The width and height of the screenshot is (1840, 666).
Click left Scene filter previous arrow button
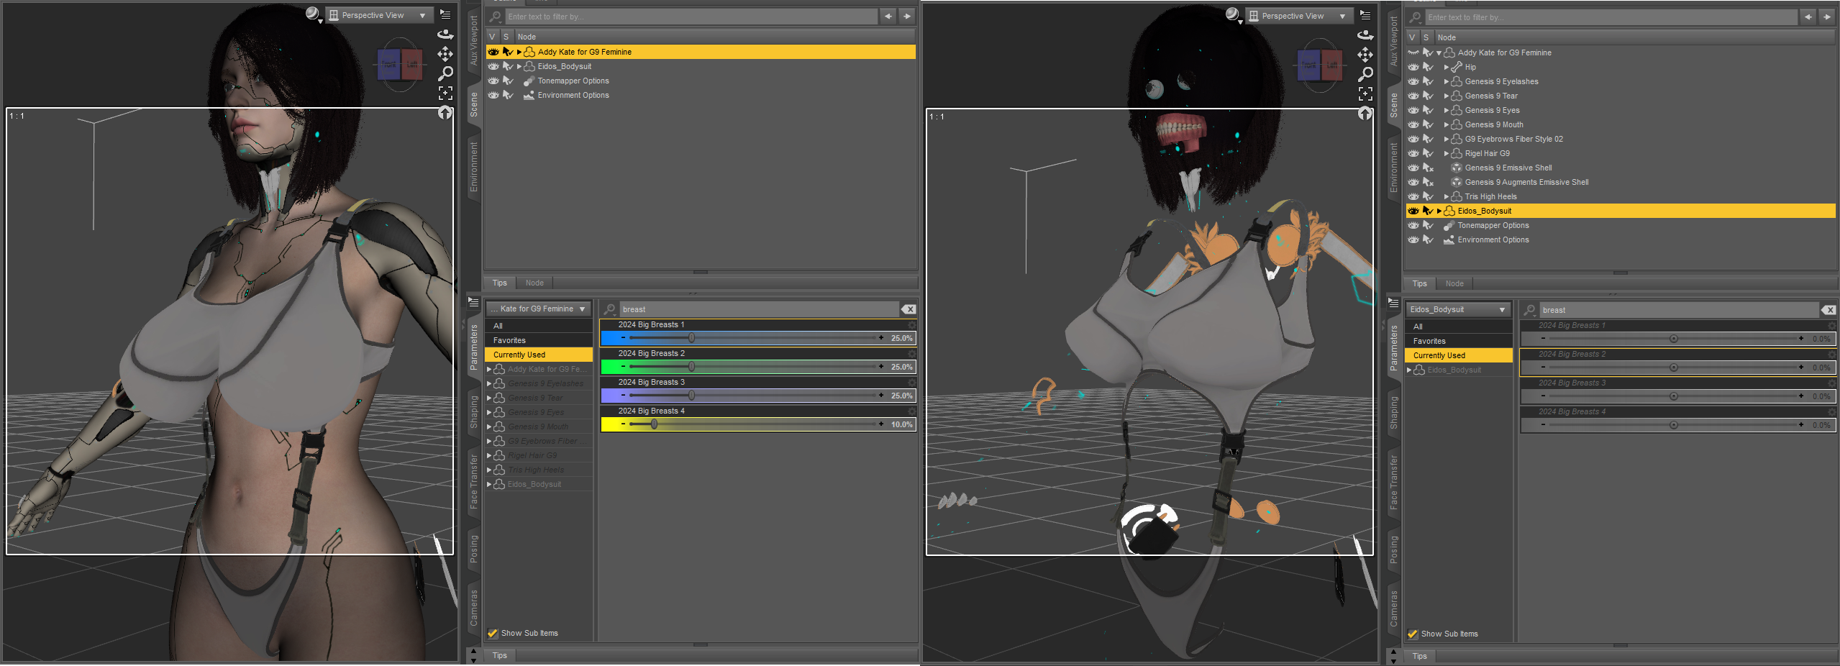[888, 16]
